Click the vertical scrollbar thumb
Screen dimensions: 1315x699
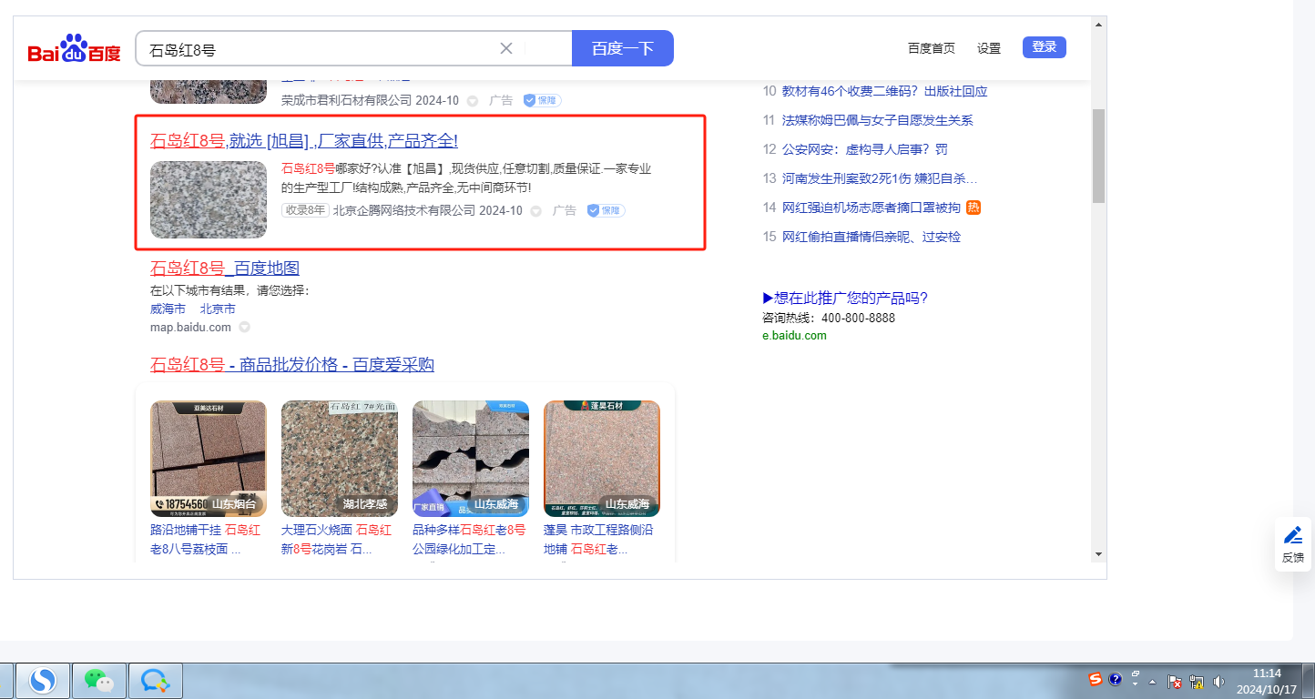[x=1098, y=156]
